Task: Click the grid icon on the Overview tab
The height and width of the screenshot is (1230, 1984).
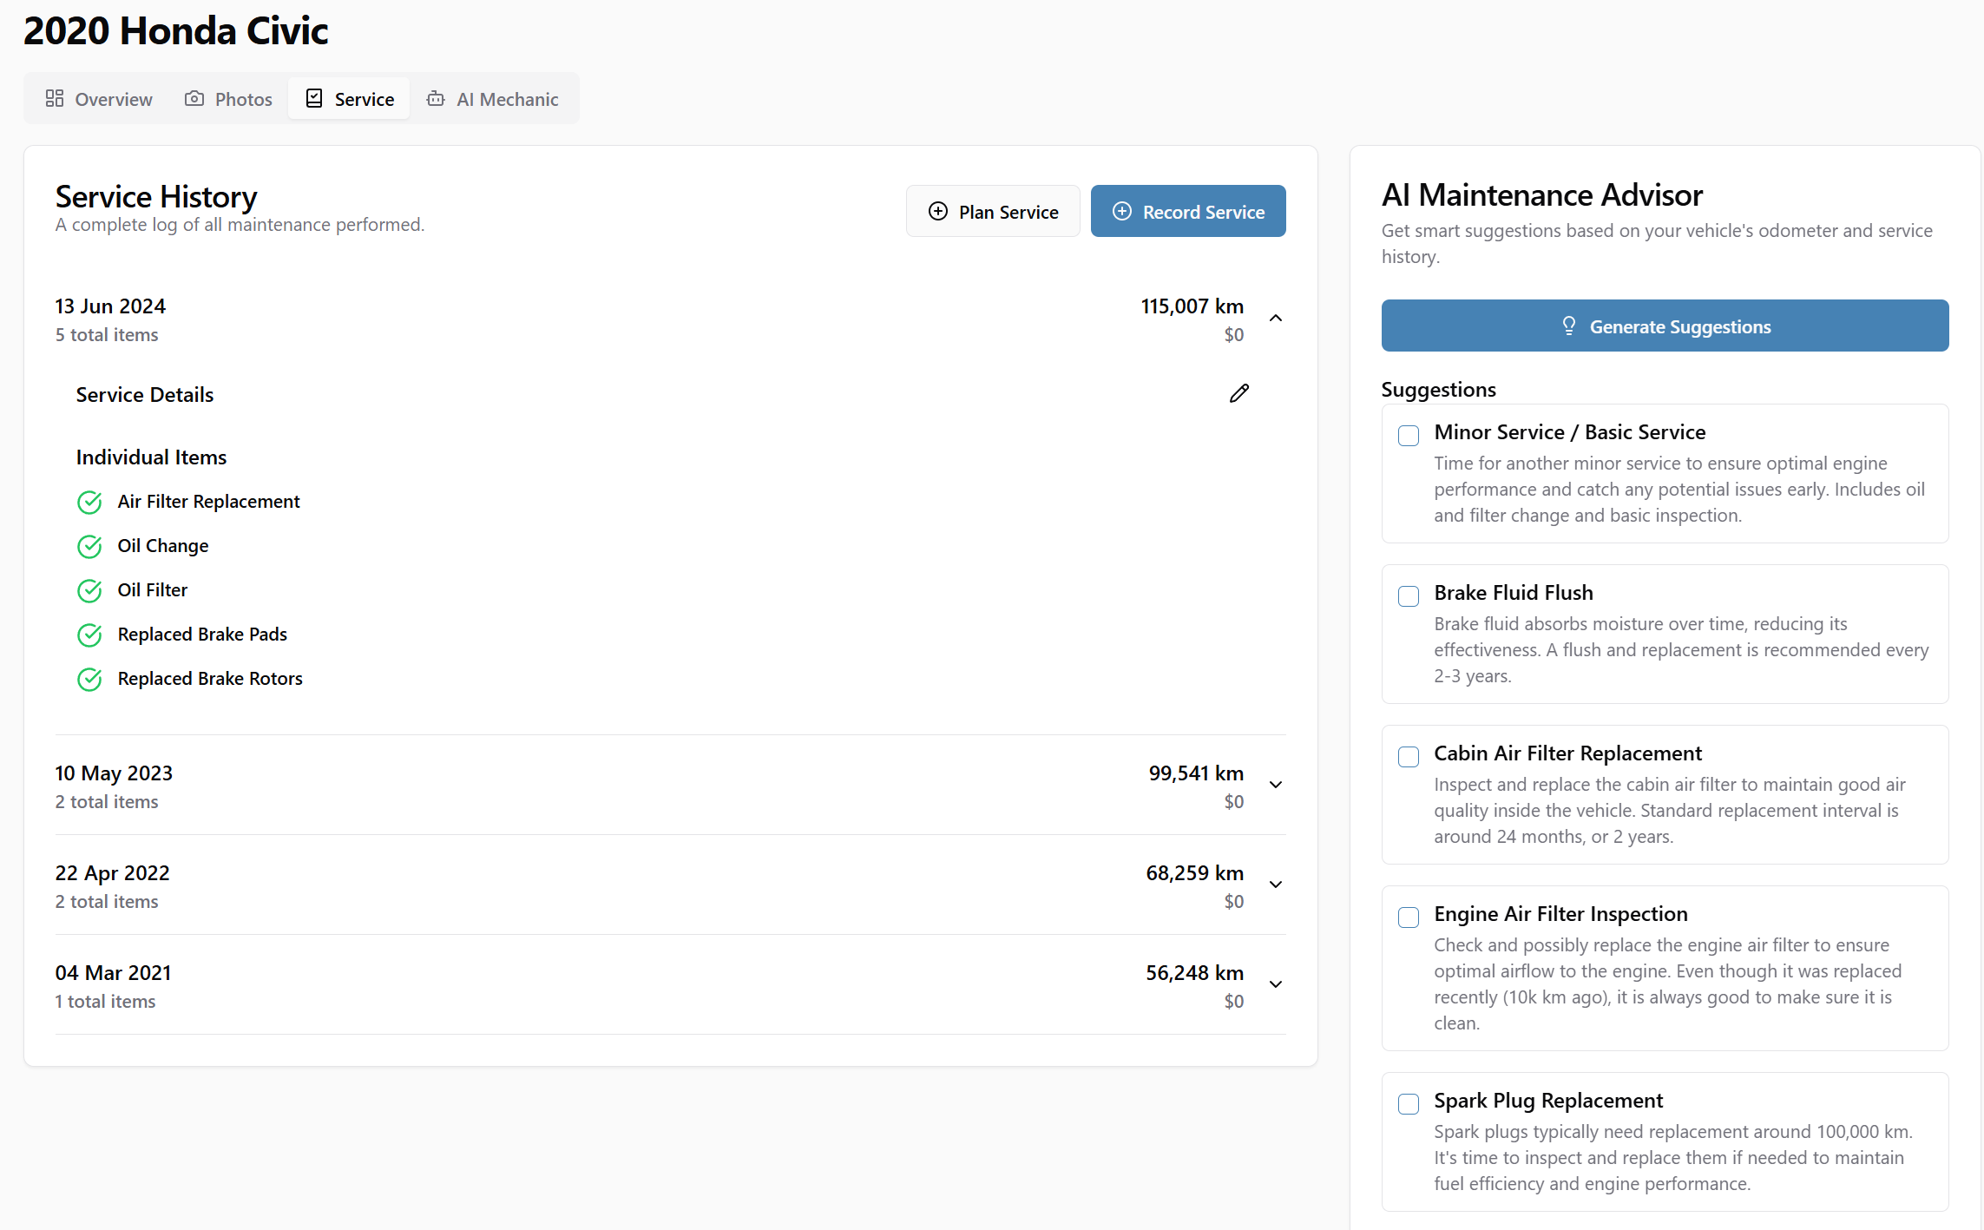Action: (x=55, y=99)
